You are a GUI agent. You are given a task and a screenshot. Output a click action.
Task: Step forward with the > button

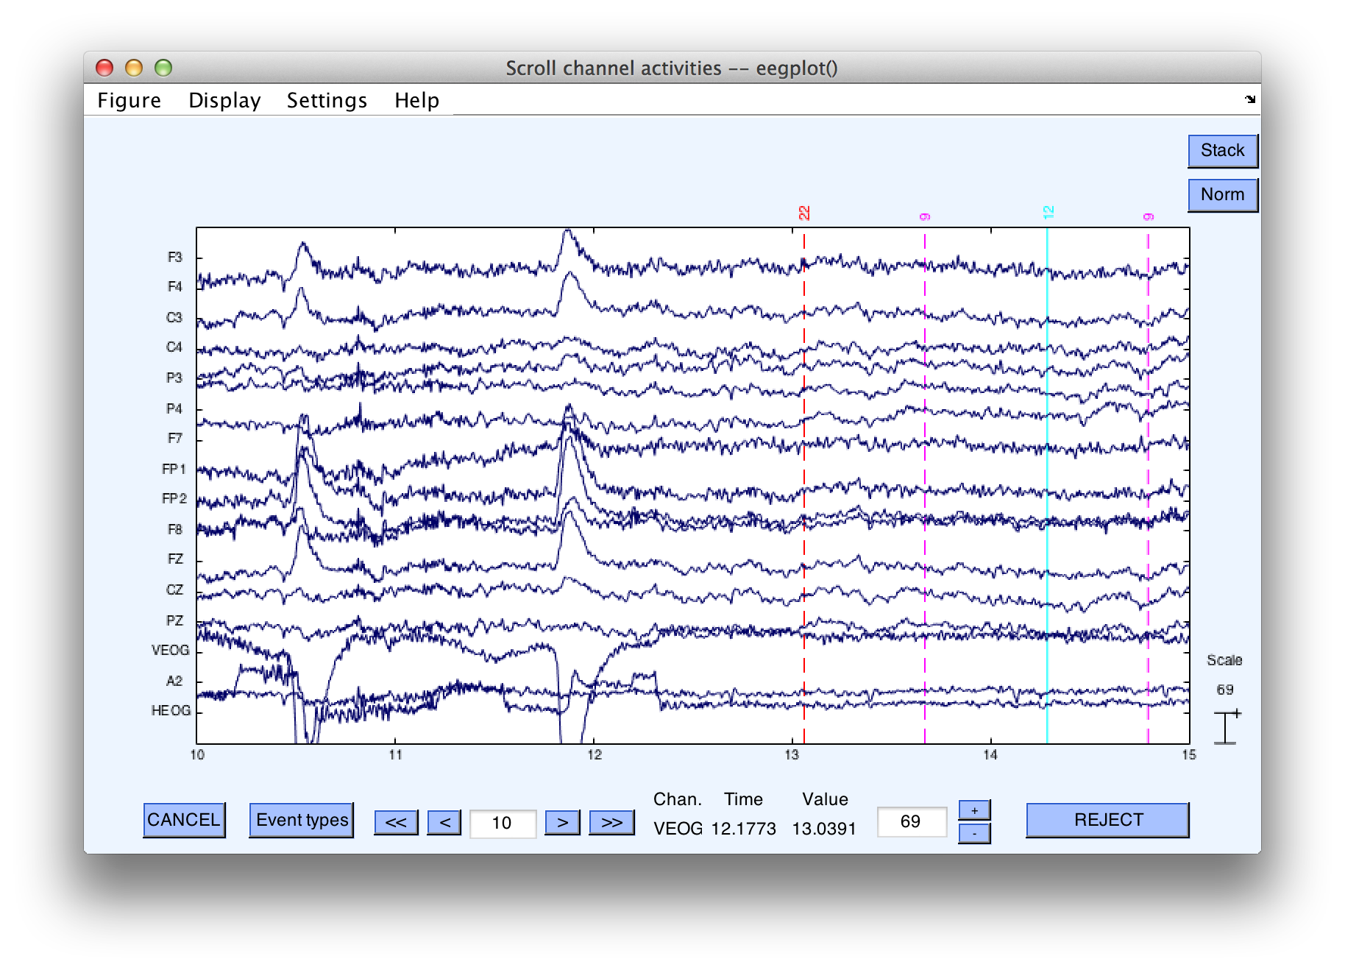(562, 822)
